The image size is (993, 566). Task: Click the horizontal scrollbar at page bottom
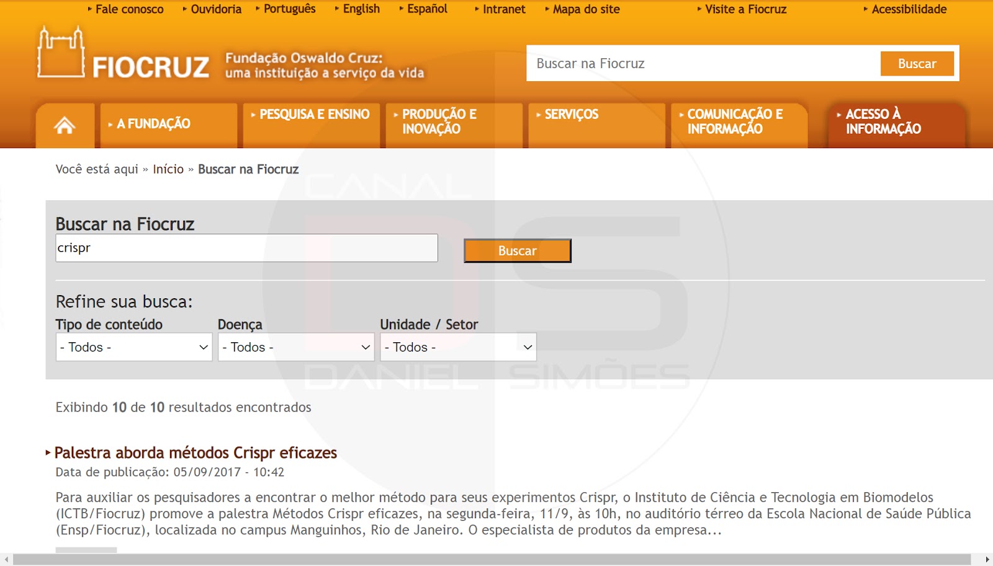492,559
